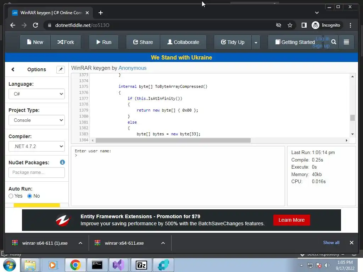363x272 pixels.
Task: Expand options for winrar-x64-611.exe download
Action: pos(163,243)
